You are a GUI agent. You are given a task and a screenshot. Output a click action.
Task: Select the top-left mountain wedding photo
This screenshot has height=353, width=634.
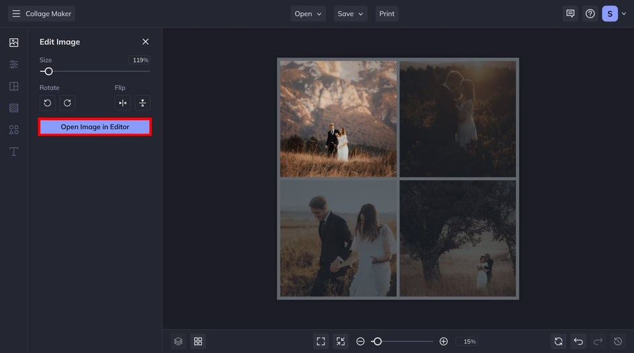tap(338, 119)
